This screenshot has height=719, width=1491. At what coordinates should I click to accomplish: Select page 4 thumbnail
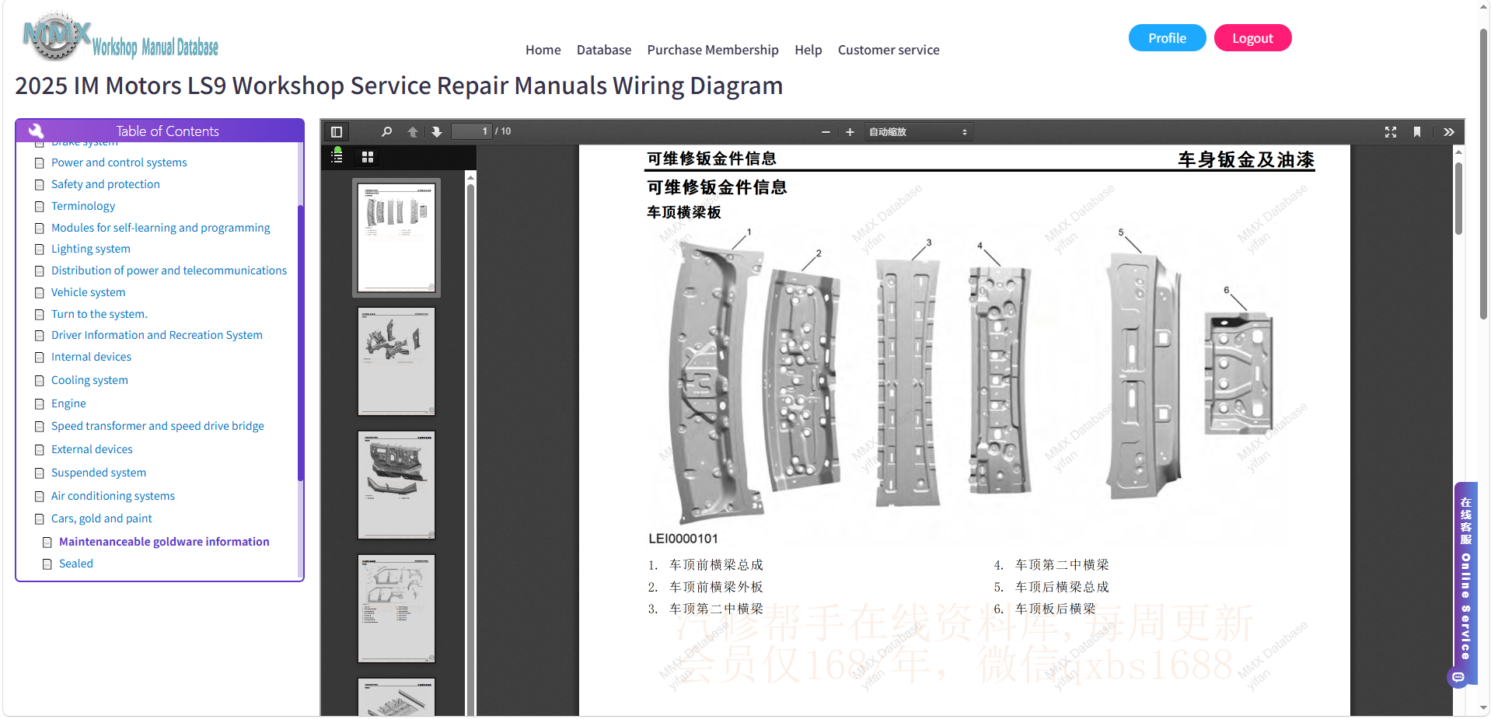[396, 609]
